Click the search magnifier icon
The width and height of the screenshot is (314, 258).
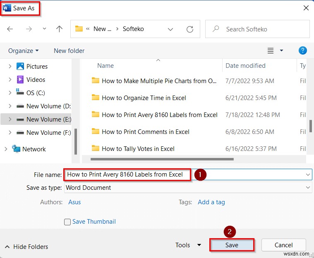216,29
